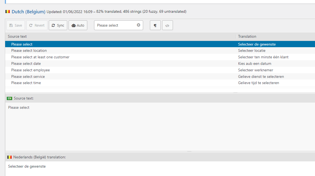315x176 pixels.
Task: Select the 'Please select service' row
Action: [x=160, y=76]
